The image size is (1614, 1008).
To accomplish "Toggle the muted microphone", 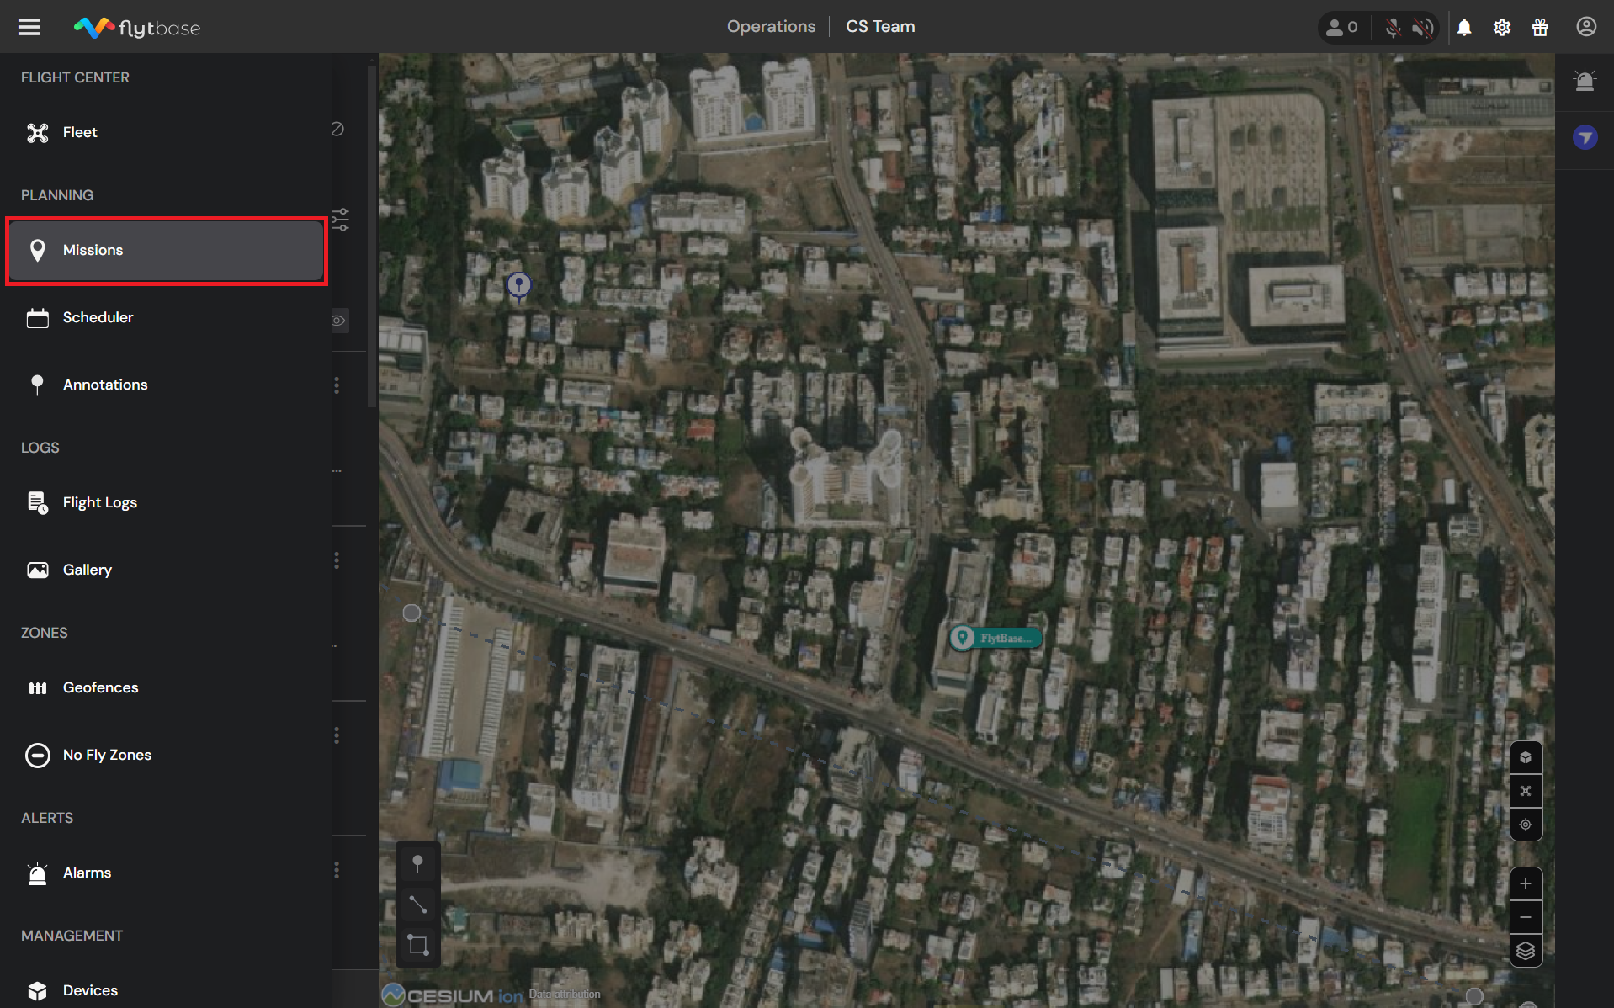I will coord(1394,27).
